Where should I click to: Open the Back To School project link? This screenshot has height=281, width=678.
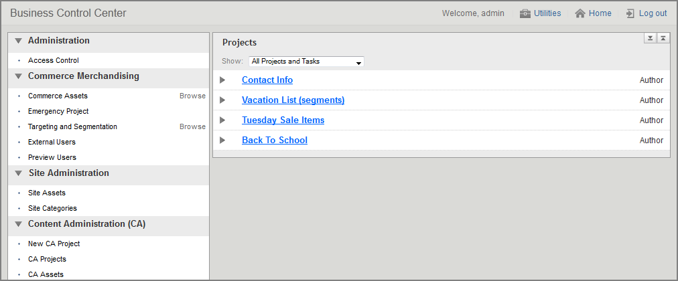274,140
